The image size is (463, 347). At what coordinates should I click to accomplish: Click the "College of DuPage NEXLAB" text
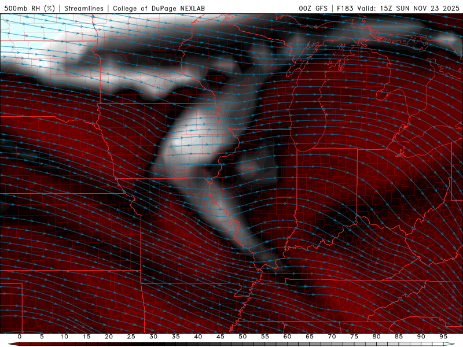pos(159,8)
